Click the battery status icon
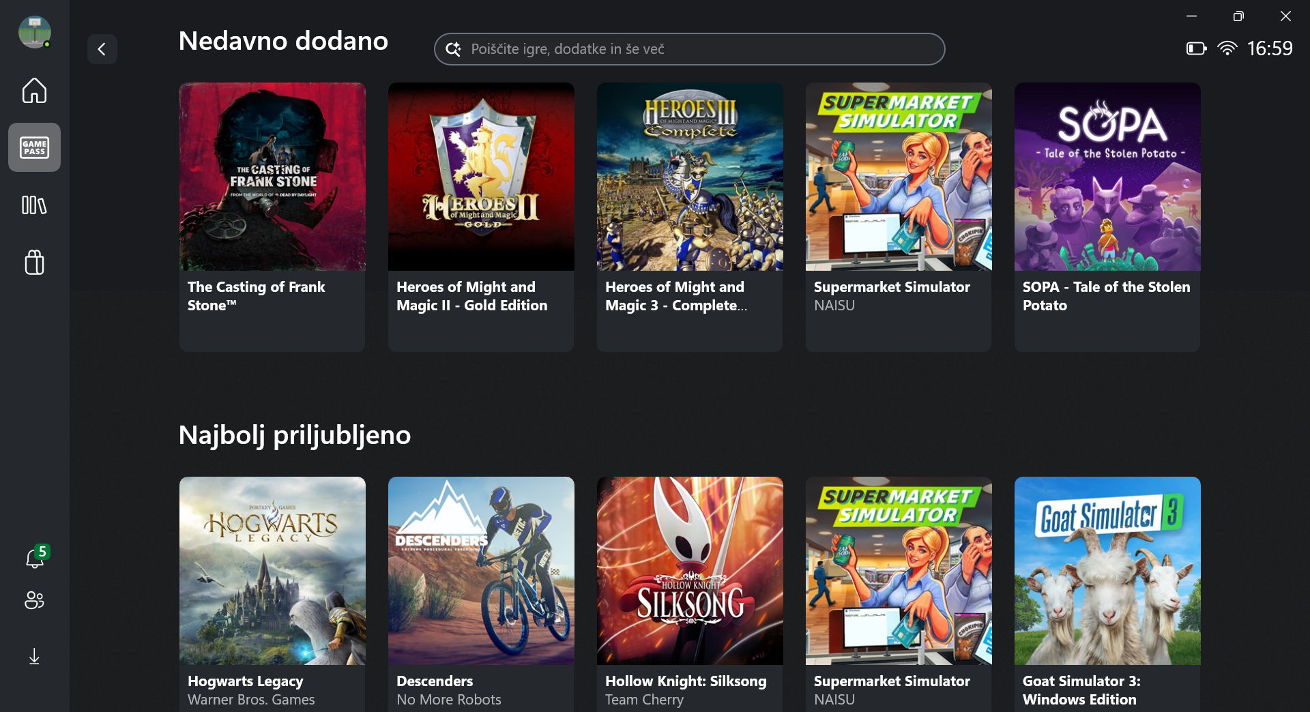This screenshot has width=1310, height=712. click(x=1195, y=48)
